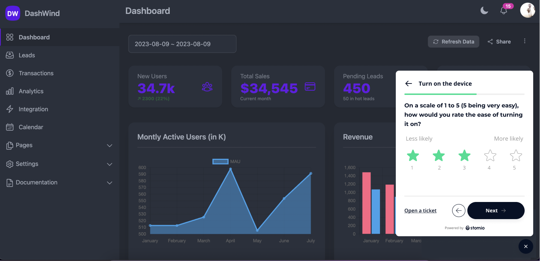Image resolution: width=540 pixels, height=263 pixels.
Task: Click the date range picker field
Action: (182, 44)
